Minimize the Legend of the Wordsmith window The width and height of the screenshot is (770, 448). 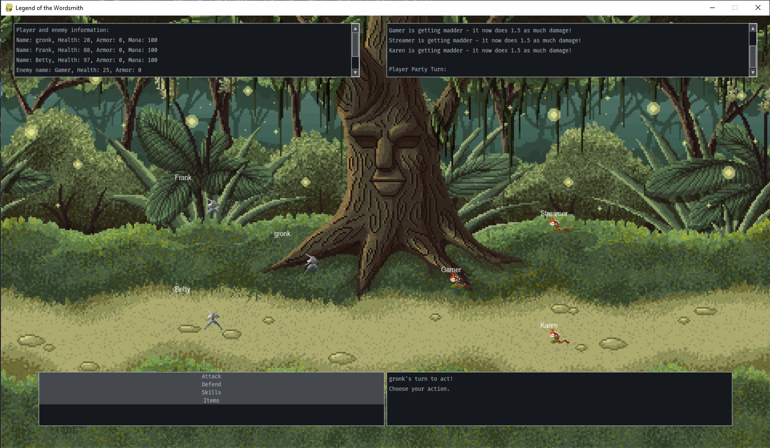coord(712,8)
